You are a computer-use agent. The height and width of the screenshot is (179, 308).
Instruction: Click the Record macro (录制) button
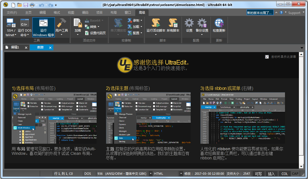click(x=135, y=20)
